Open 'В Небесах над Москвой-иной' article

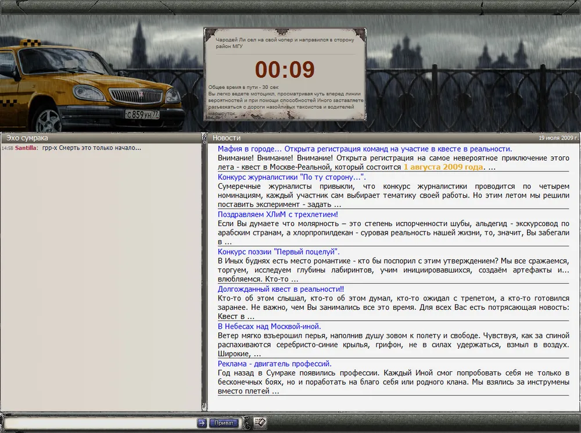269,327
